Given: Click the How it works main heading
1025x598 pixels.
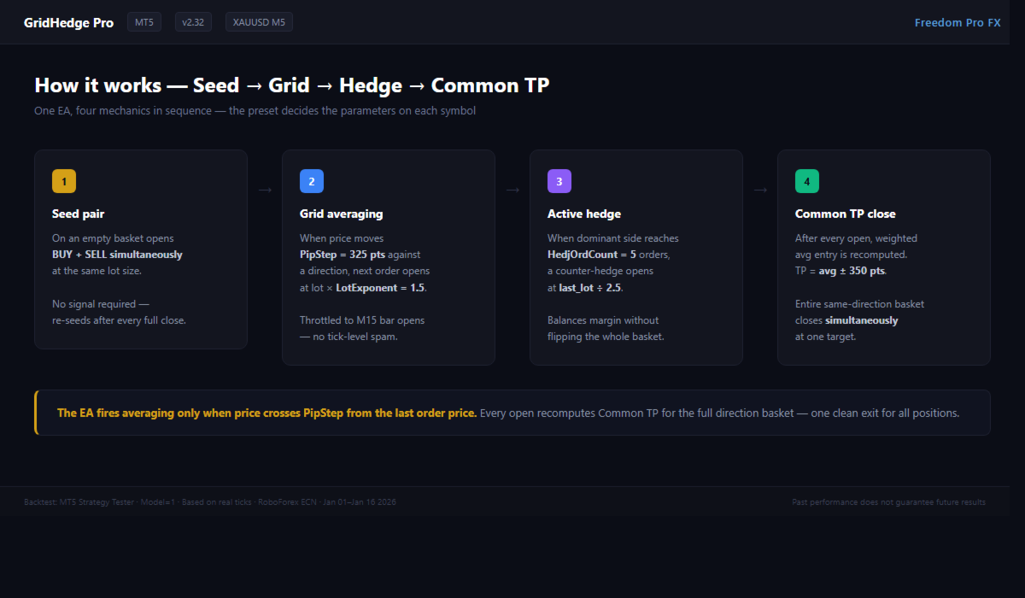Looking at the screenshot, I should tap(291, 85).
